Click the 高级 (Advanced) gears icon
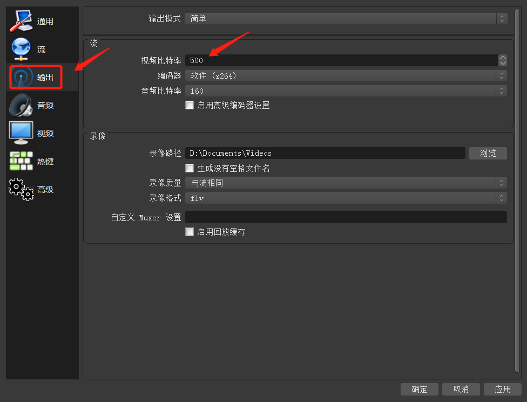 tap(21, 189)
